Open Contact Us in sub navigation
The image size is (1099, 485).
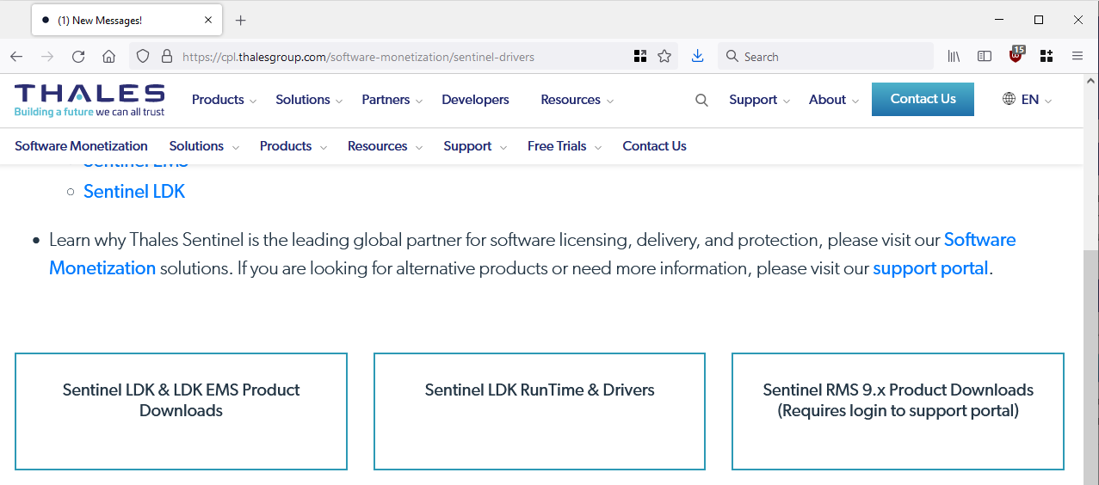pos(654,146)
